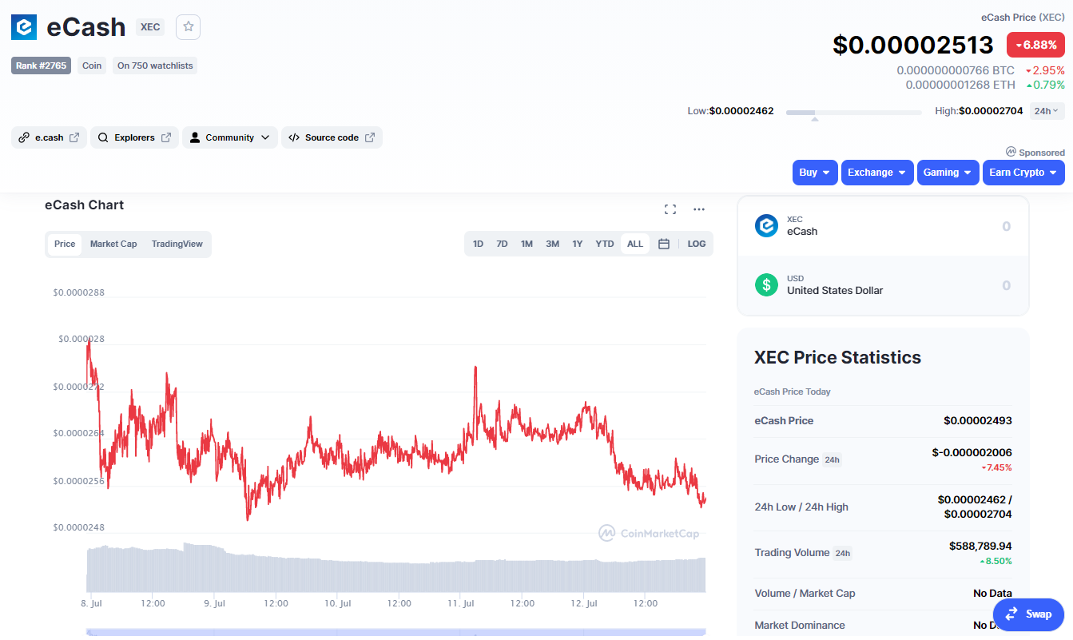The height and width of the screenshot is (640, 1073).
Task: Click the USD dollar icon in converter
Action: [766, 285]
